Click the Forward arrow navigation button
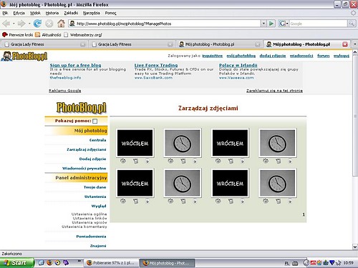 (21, 24)
